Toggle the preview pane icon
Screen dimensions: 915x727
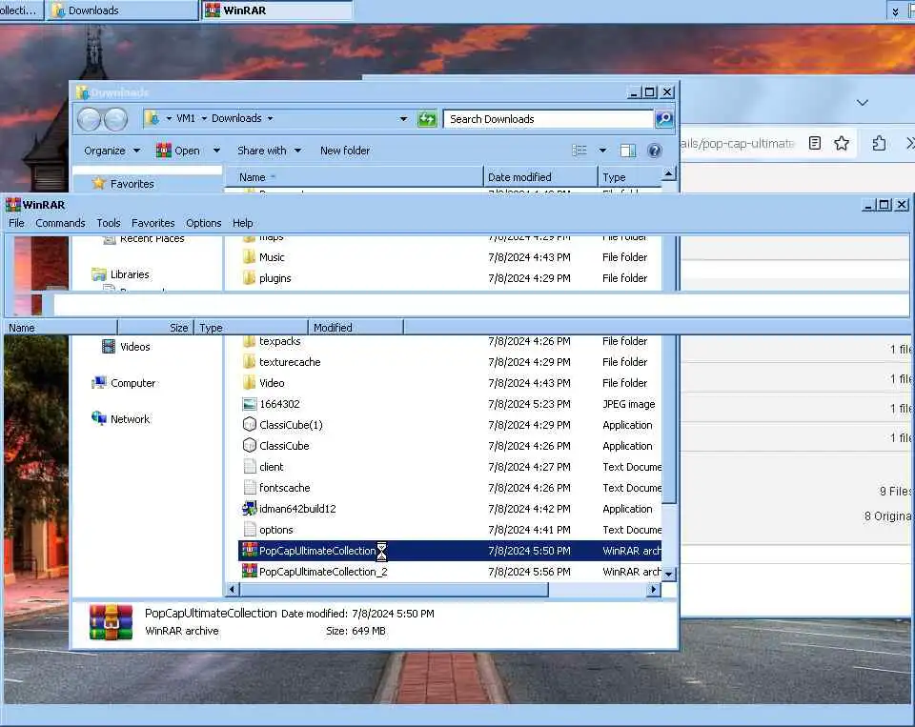(x=628, y=151)
